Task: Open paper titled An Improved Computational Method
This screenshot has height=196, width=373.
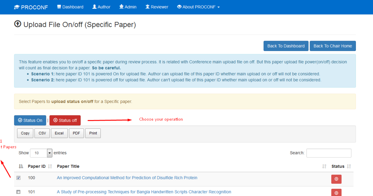Action: 127,178
